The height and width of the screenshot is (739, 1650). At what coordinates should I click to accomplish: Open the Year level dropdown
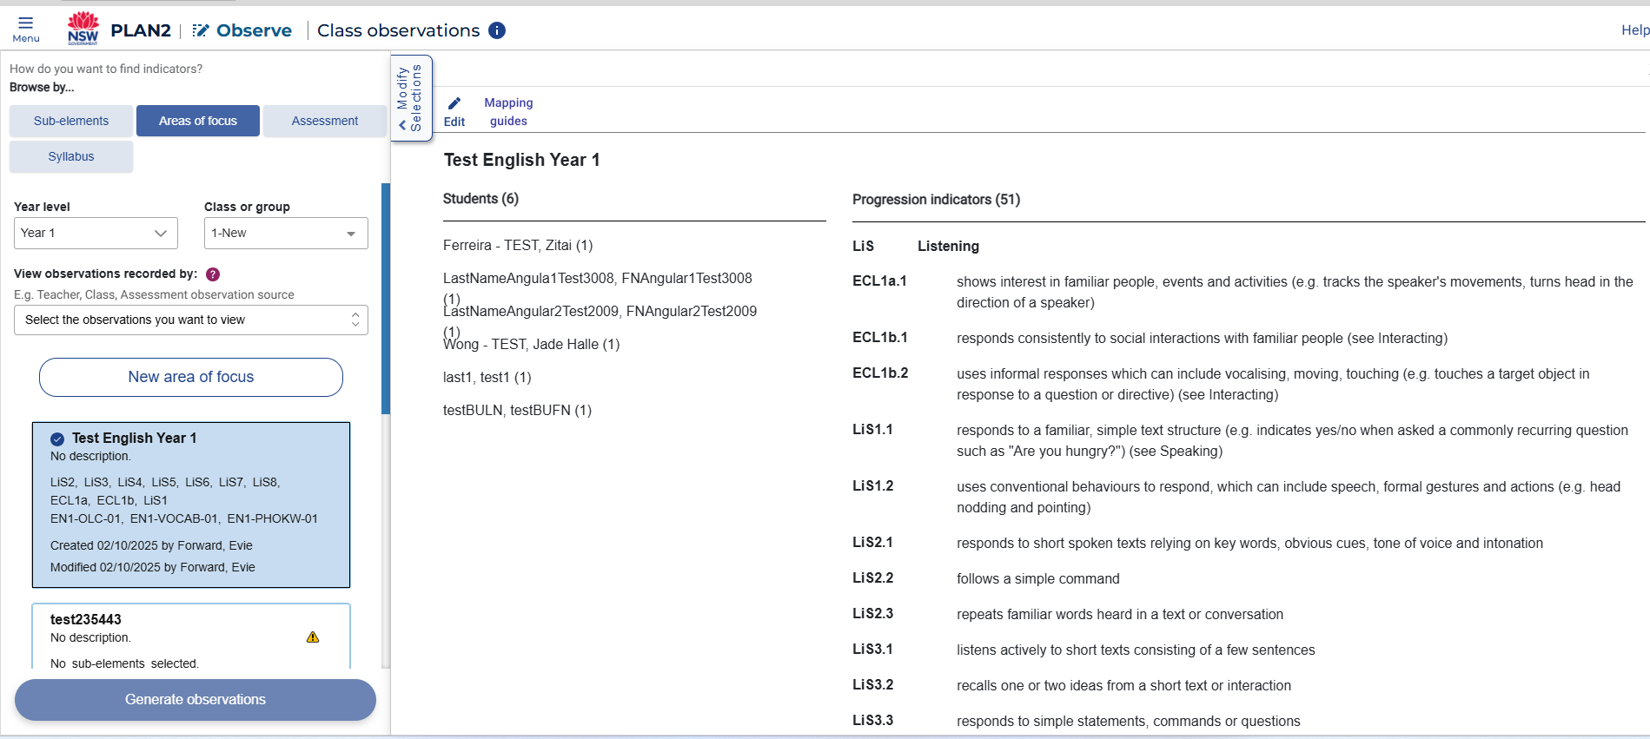(x=96, y=233)
